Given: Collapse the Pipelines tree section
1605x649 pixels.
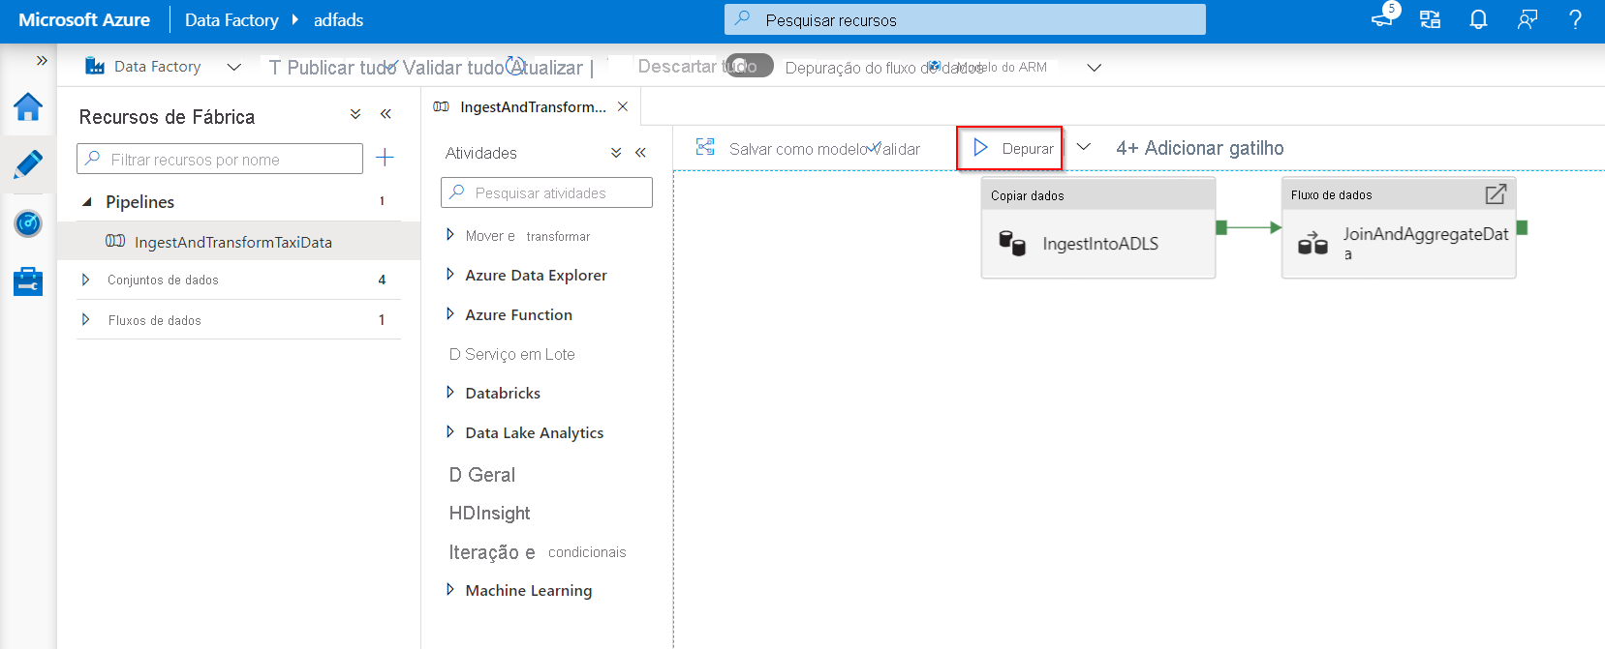Looking at the screenshot, I should pyautogui.click(x=87, y=202).
